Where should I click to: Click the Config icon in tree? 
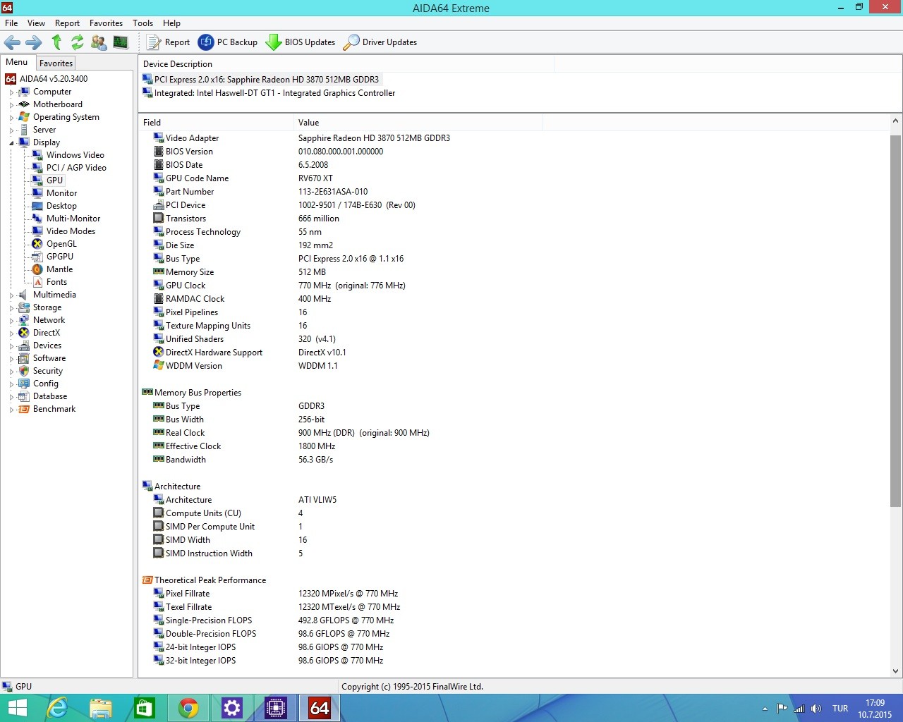pos(24,384)
